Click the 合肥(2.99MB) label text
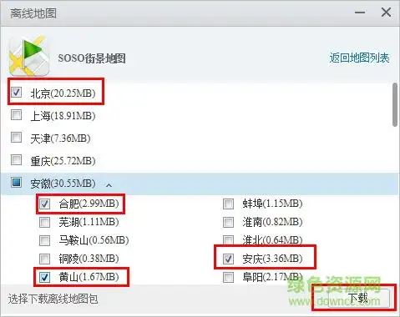Viewport: 400px width, 317px height. point(89,204)
